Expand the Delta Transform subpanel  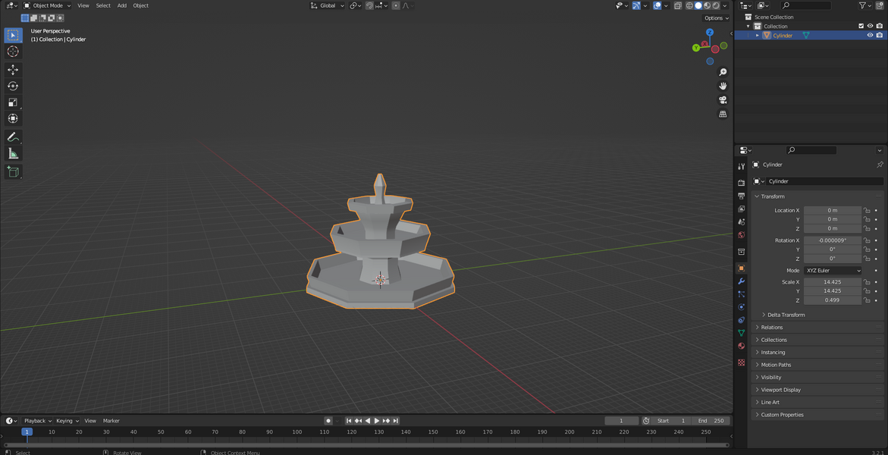784,315
